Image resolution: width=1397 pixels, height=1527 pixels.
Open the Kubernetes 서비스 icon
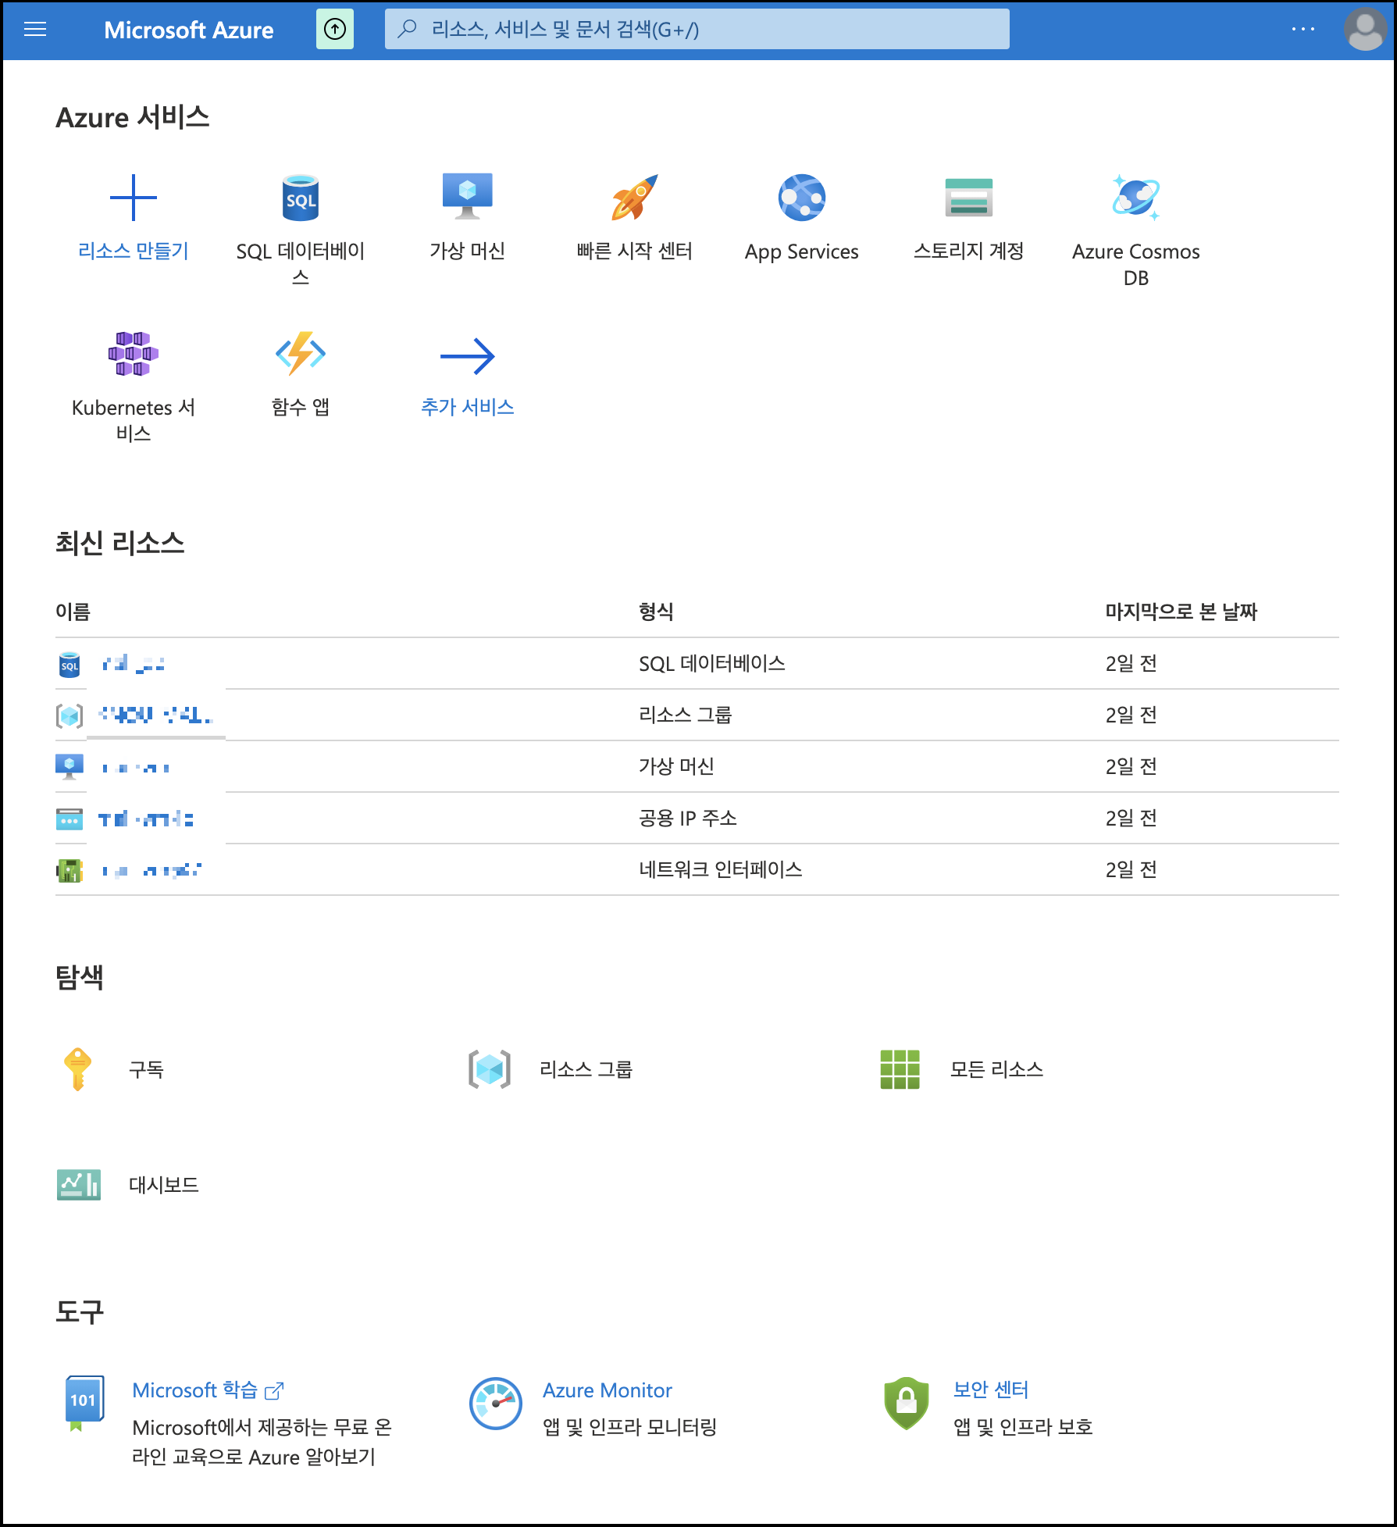[x=134, y=354]
